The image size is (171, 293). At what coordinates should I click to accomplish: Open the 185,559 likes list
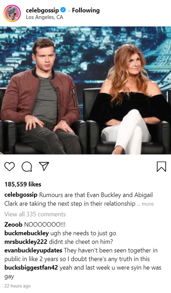click(x=23, y=184)
